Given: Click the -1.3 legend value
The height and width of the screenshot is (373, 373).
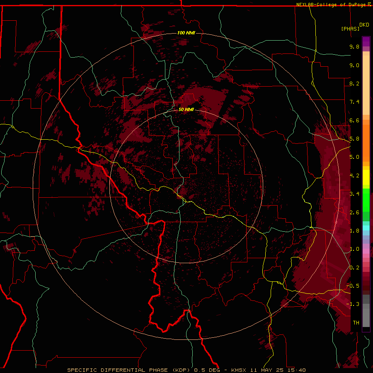Looking at the screenshot, I should (353, 305).
